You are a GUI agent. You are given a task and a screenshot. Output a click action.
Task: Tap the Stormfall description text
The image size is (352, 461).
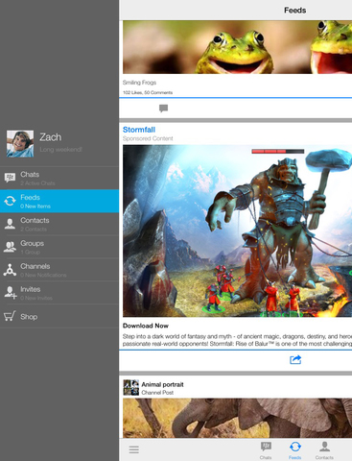click(237, 340)
